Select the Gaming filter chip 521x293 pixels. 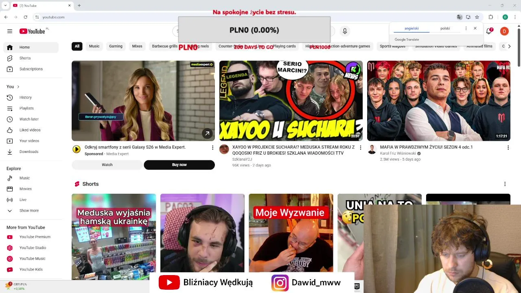(116, 46)
